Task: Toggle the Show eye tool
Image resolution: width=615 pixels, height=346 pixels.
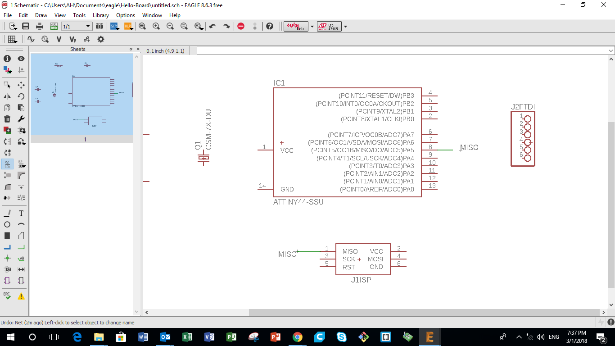Action: point(21,59)
